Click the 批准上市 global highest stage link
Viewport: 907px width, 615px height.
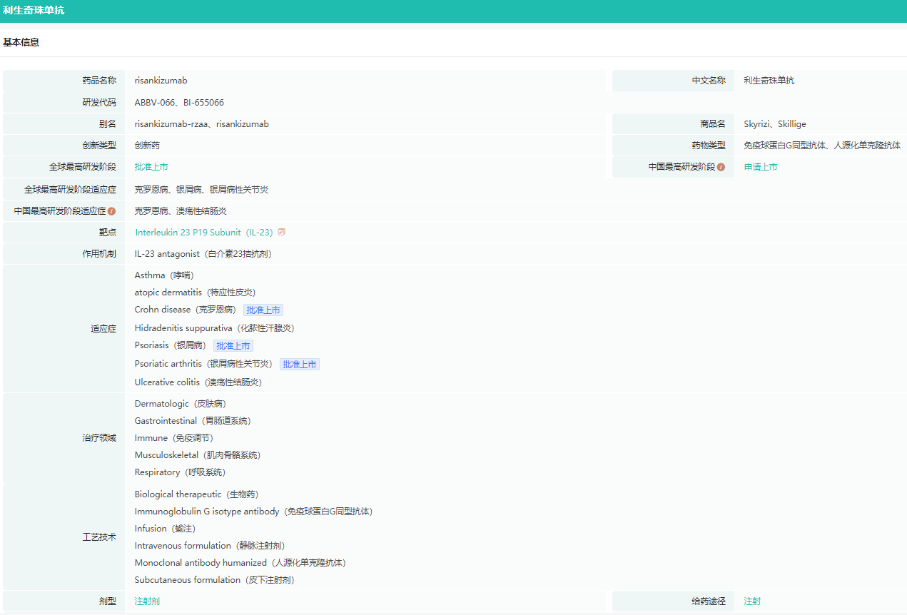click(x=151, y=167)
